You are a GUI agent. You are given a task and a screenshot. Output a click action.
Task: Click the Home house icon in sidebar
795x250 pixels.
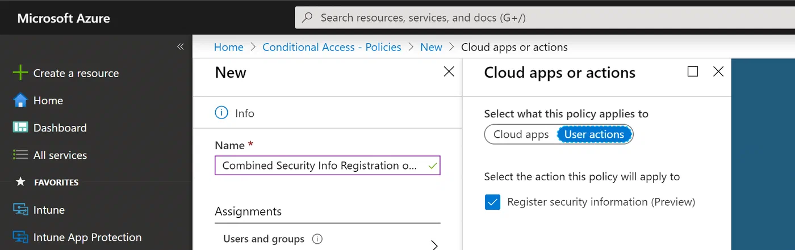[20, 100]
